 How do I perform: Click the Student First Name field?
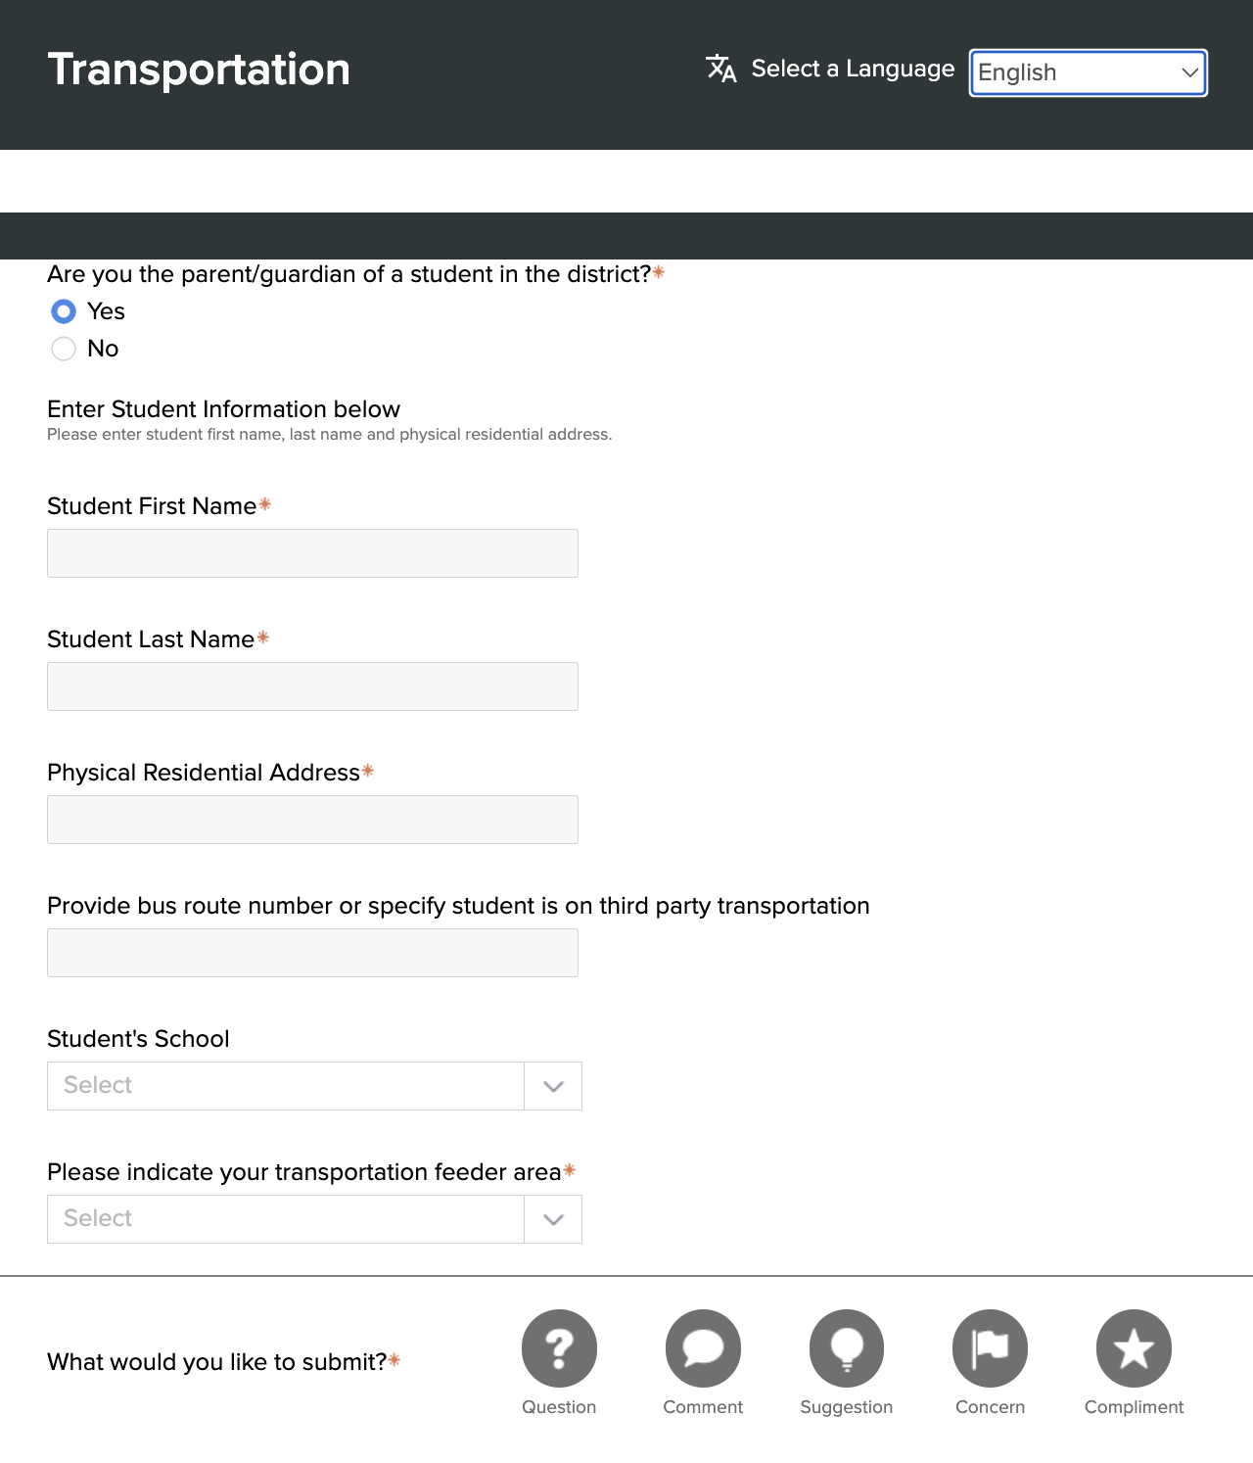(312, 553)
